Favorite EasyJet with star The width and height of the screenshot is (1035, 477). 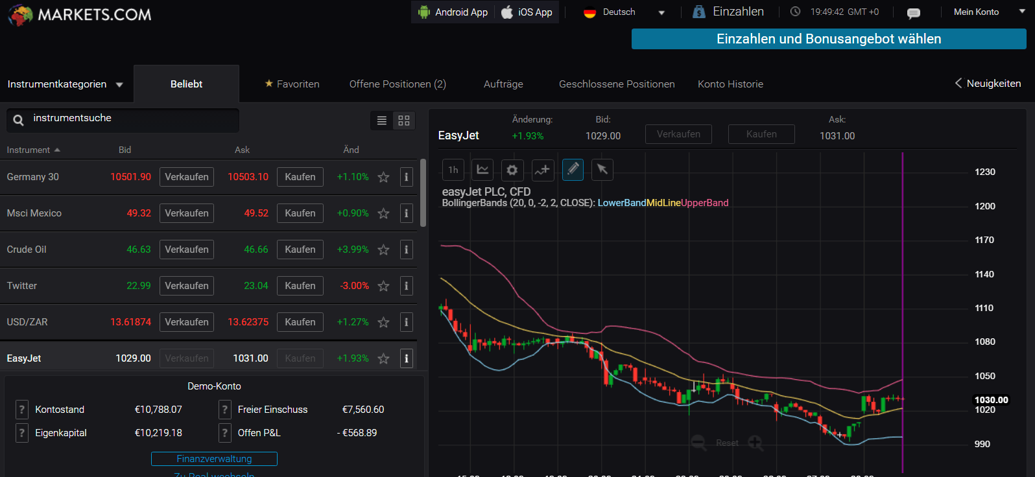point(384,358)
